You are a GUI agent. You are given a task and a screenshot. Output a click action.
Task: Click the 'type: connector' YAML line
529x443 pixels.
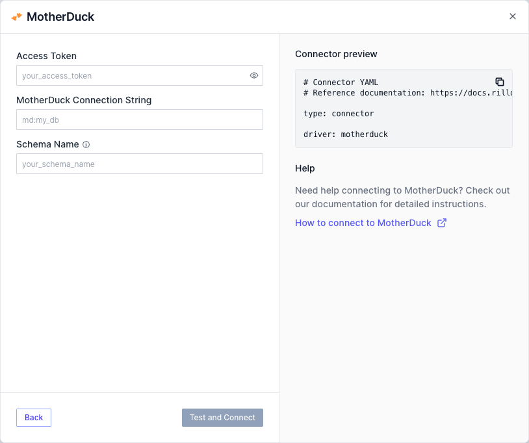(x=339, y=114)
